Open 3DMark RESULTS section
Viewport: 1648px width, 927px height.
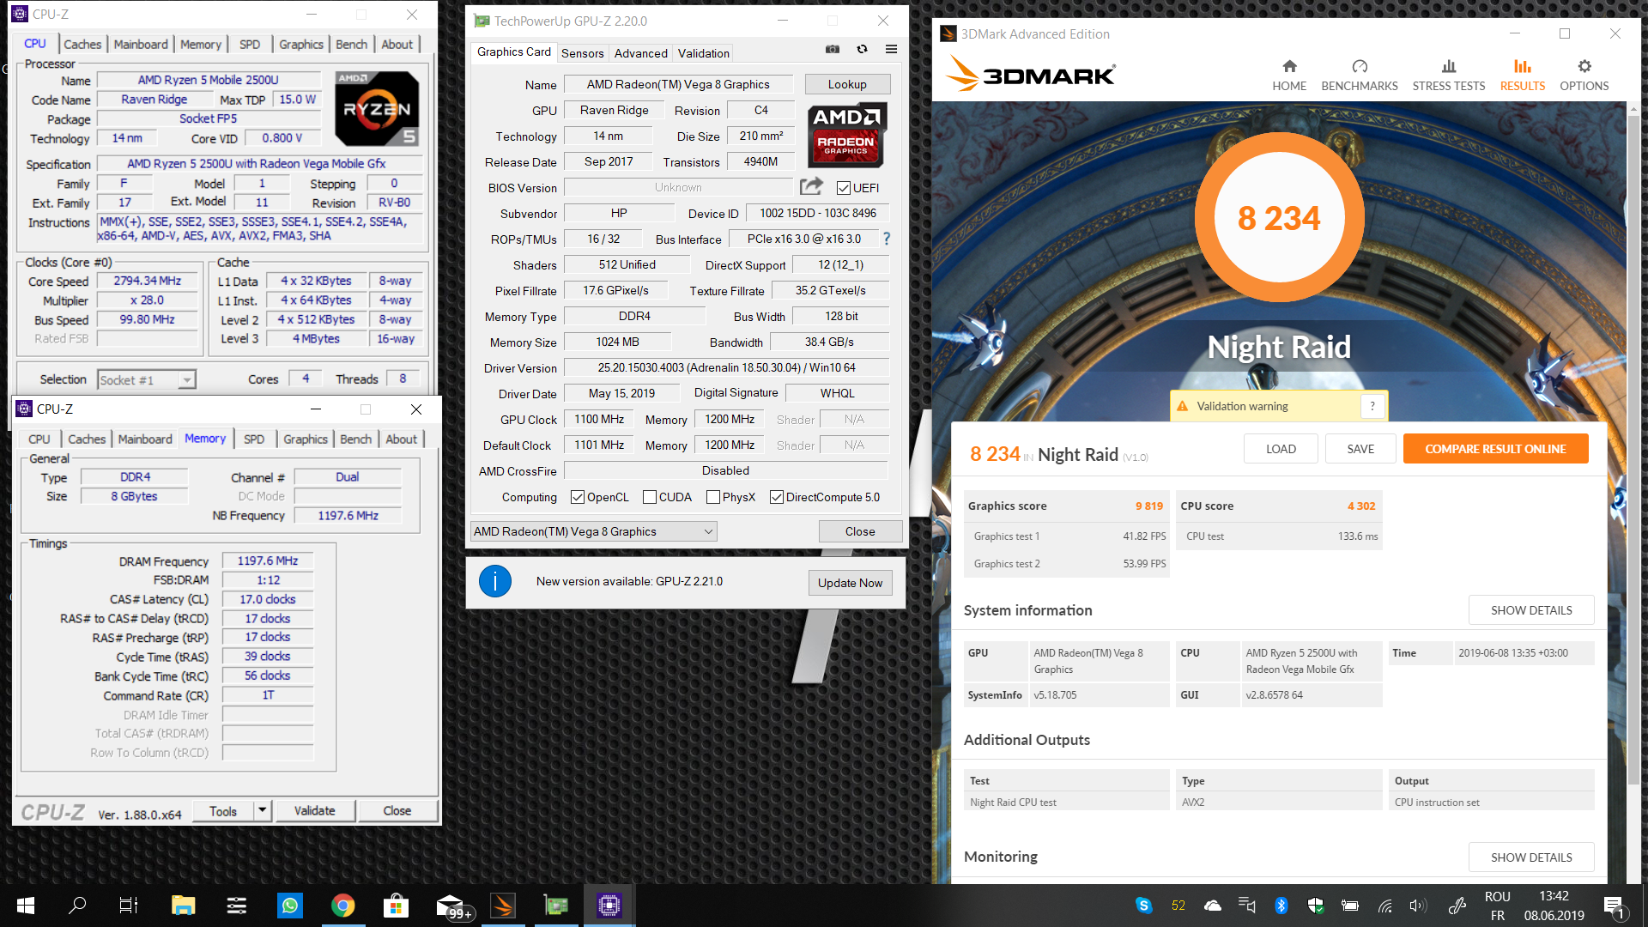tap(1523, 76)
